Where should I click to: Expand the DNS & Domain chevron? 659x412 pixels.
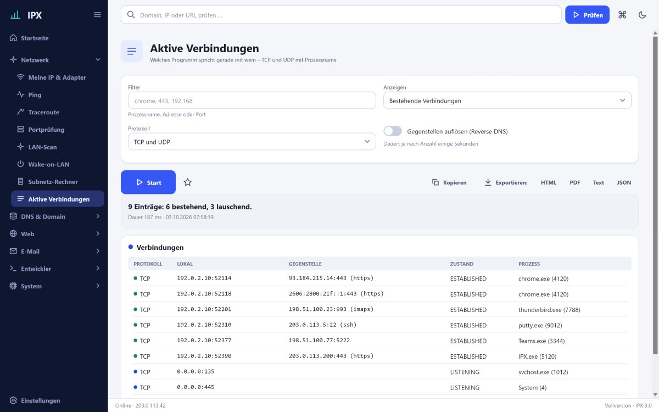point(98,216)
